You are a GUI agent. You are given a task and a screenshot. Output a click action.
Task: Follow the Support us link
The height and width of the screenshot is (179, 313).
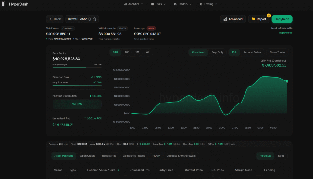pyautogui.click(x=285, y=33)
